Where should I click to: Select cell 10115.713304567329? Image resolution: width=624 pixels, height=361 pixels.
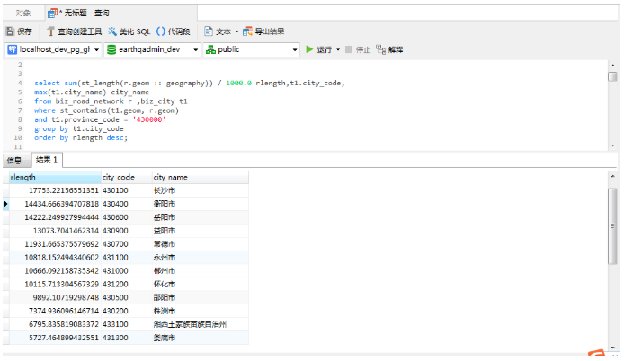tap(55, 285)
